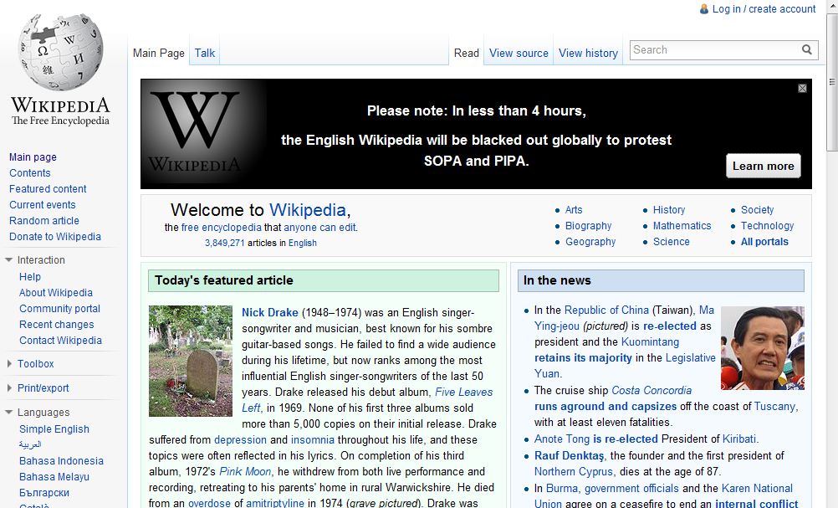
Task: Close the SOPA blackout banner
Action: click(x=802, y=89)
